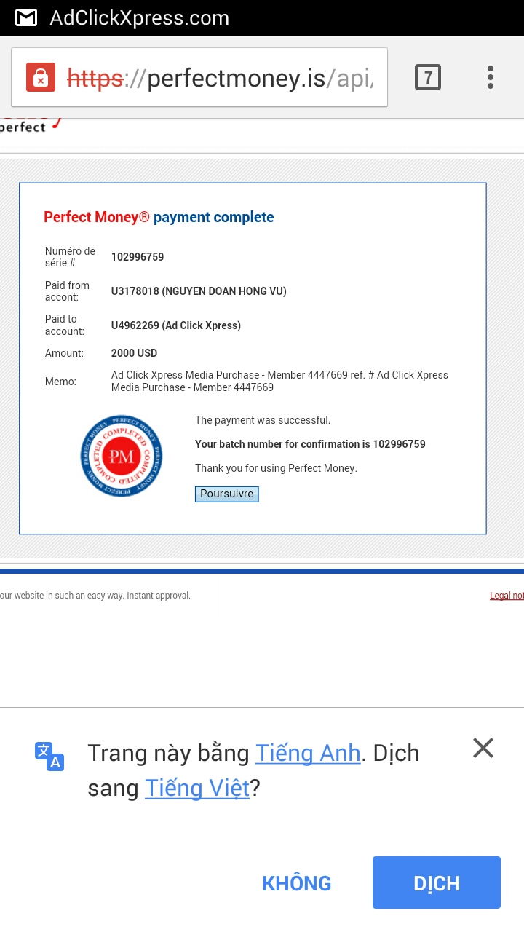
Task: Tap the batch number confirmation line
Action: tap(310, 444)
